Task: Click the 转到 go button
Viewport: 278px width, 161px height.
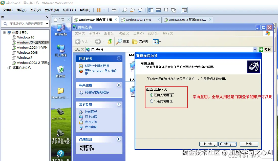Action: coord(265,50)
